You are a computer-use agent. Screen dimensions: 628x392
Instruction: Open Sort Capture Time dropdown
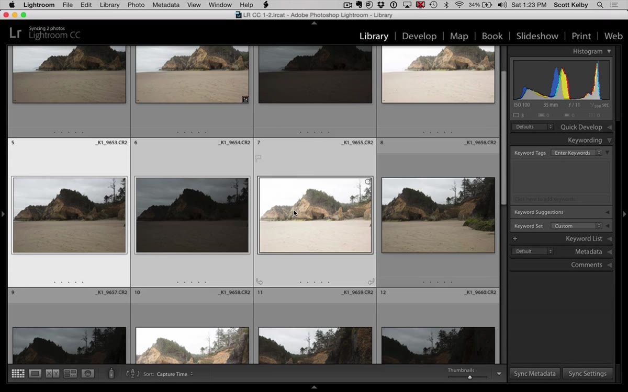tap(175, 374)
